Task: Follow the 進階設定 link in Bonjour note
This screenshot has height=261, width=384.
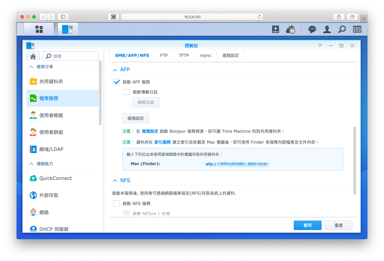Action: [150, 131]
